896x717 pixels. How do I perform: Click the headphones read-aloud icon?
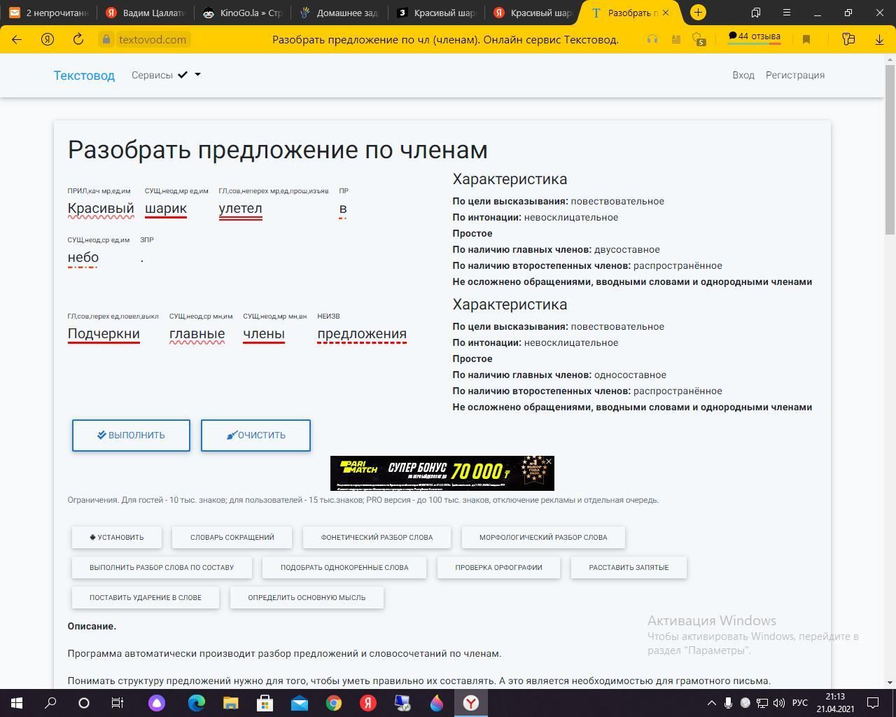coord(652,39)
